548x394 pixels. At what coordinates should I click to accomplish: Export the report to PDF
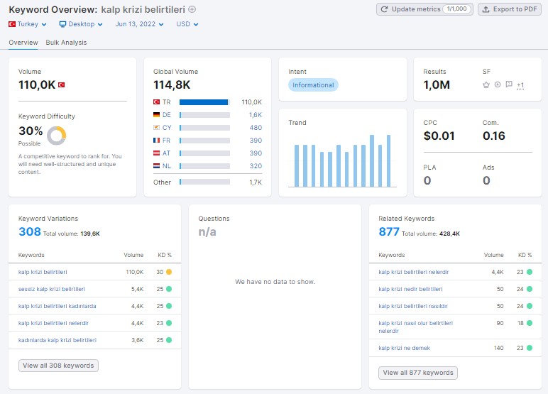[x=510, y=9]
